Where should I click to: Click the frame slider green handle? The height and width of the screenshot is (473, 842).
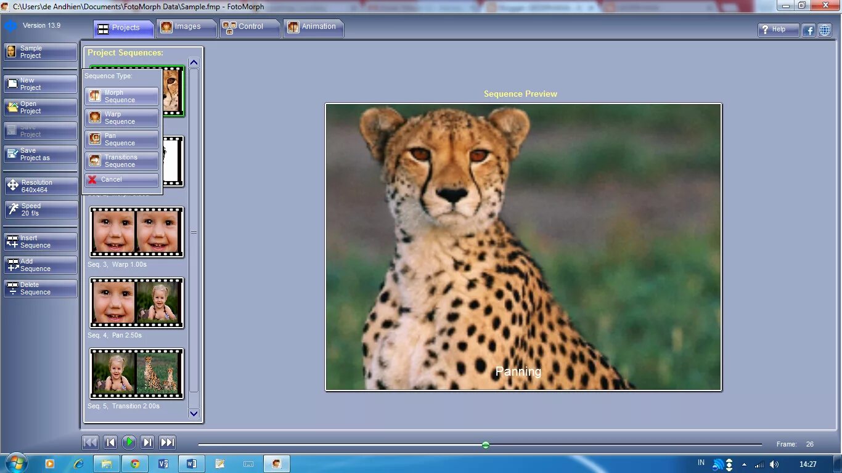click(486, 445)
